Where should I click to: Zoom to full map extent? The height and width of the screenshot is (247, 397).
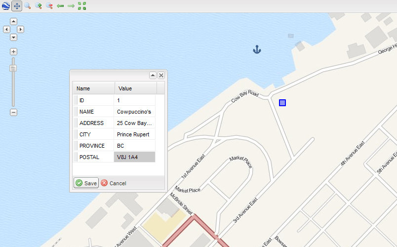click(82, 6)
